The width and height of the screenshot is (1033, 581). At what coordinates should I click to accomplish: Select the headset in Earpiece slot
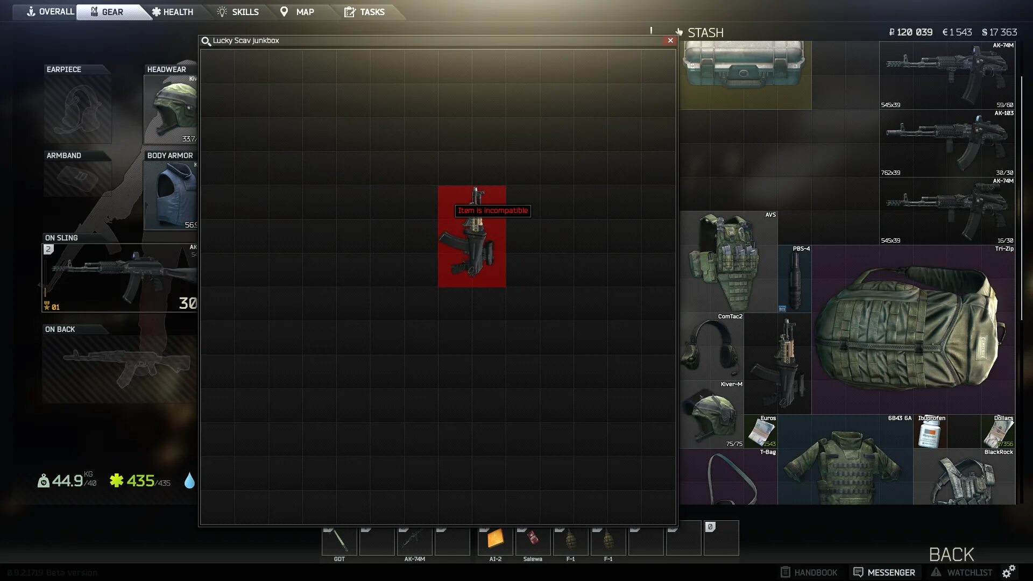[77, 109]
